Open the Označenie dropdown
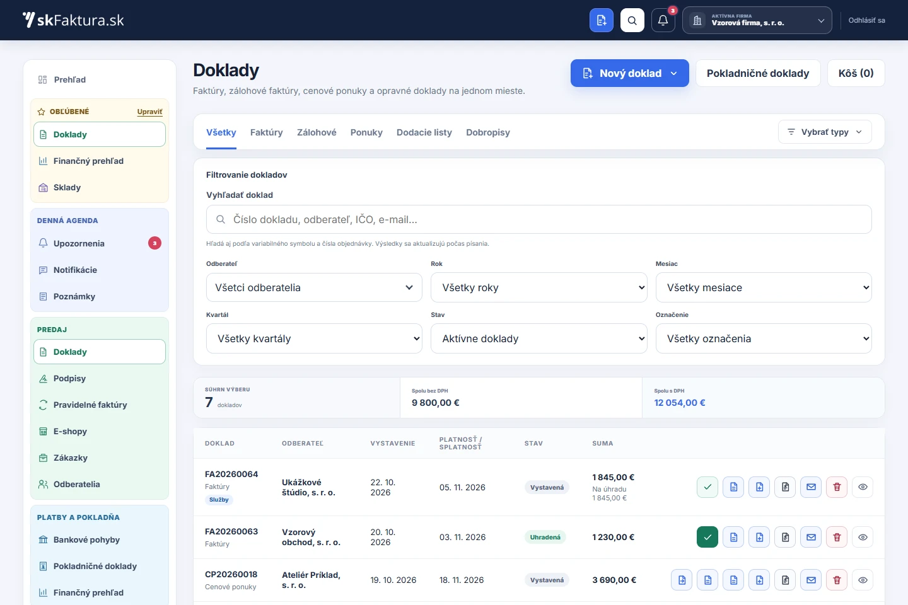Screen dimensions: 908x605 764,338
